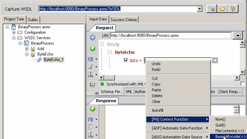Expand the Add operation node
This screenshot has height=139, width=247.
[x=27, y=49]
